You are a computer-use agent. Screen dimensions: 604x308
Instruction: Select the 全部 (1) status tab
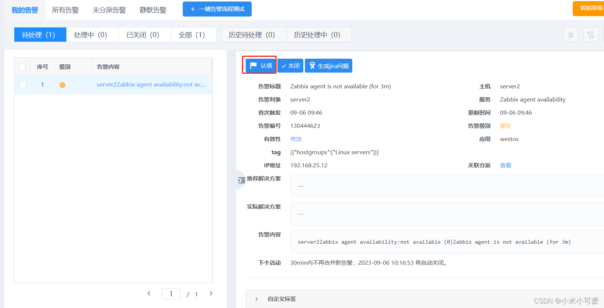point(194,35)
